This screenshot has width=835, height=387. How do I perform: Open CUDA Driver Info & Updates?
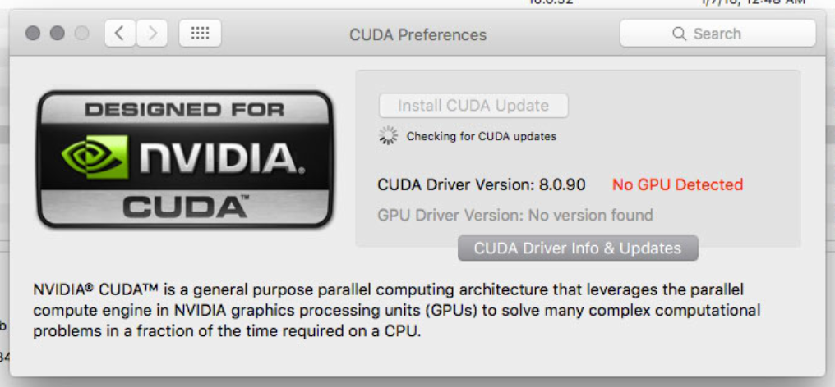click(578, 248)
